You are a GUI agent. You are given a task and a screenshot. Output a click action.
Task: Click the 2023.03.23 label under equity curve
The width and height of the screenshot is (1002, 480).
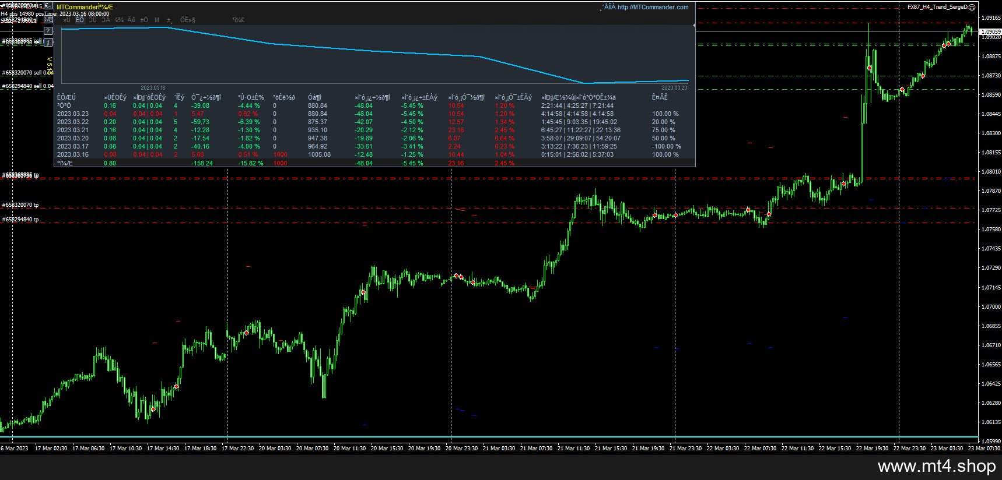pos(674,88)
